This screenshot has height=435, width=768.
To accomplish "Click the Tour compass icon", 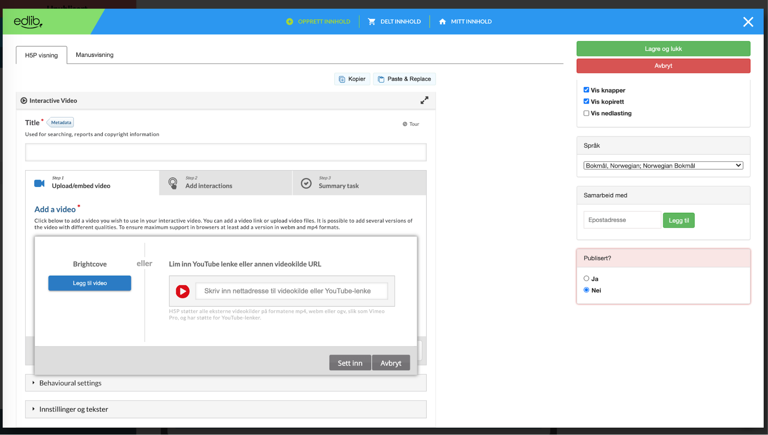I will point(405,124).
